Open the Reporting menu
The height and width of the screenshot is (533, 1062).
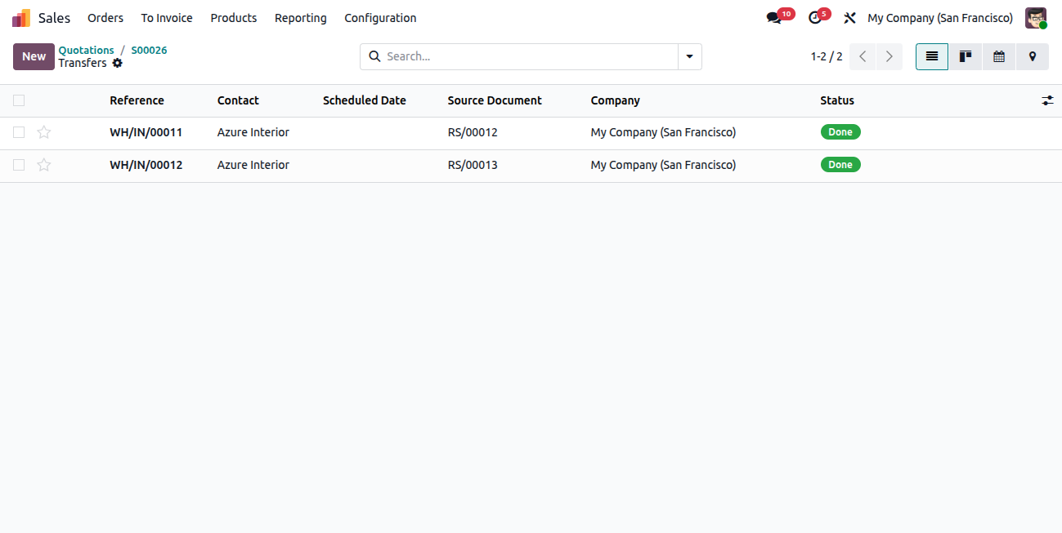pos(301,18)
